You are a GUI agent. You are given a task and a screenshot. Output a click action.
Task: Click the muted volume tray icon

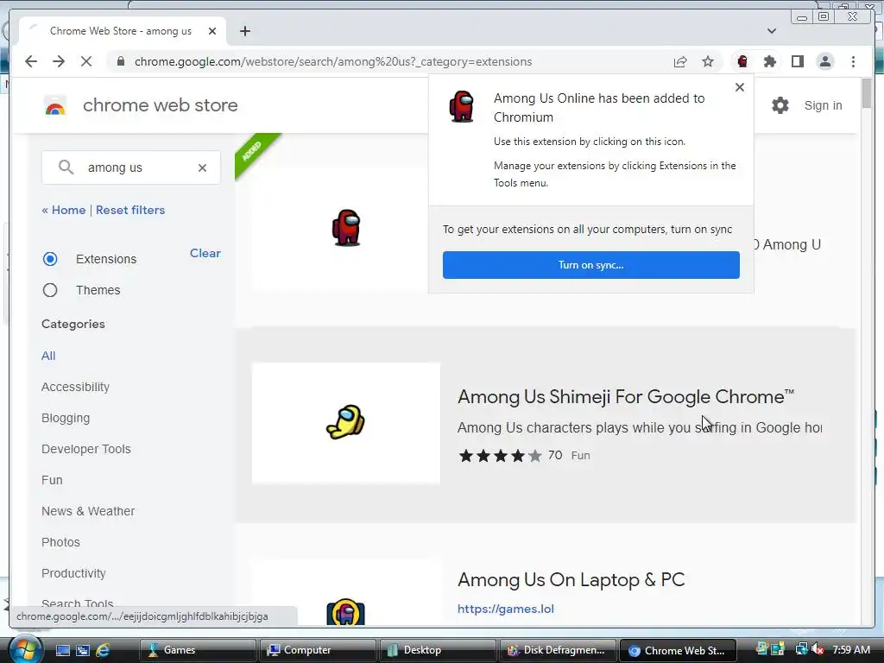click(818, 650)
